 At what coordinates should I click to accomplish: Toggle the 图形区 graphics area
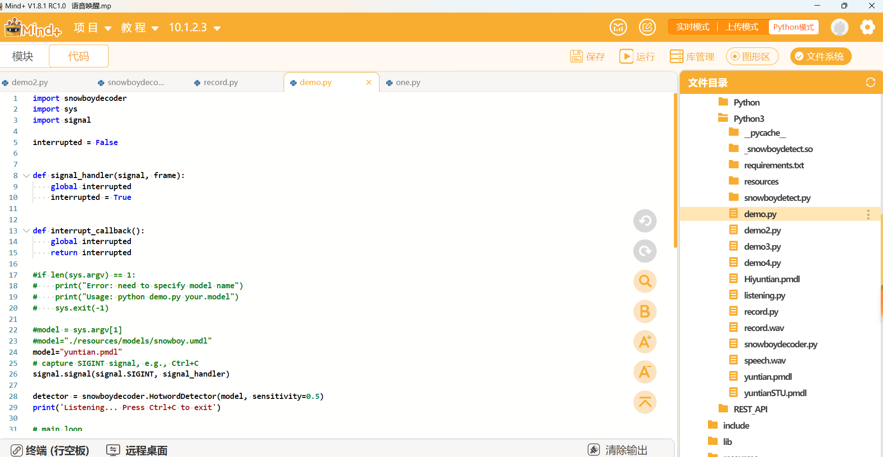click(752, 56)
